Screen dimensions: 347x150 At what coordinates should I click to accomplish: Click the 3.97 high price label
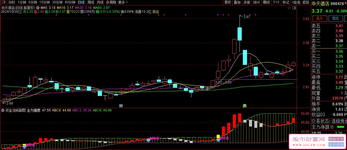pos(247,17)
